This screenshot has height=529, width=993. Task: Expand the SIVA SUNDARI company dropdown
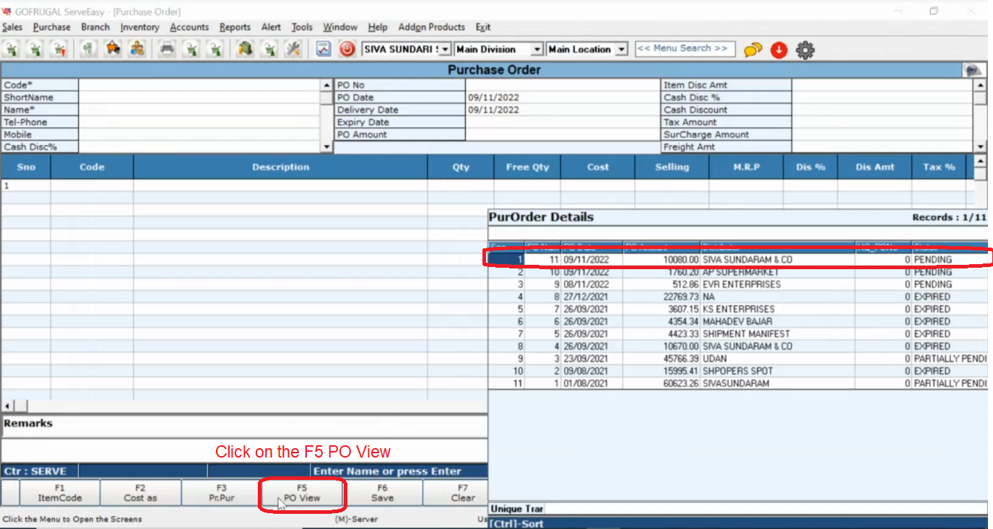click(445, 50)
